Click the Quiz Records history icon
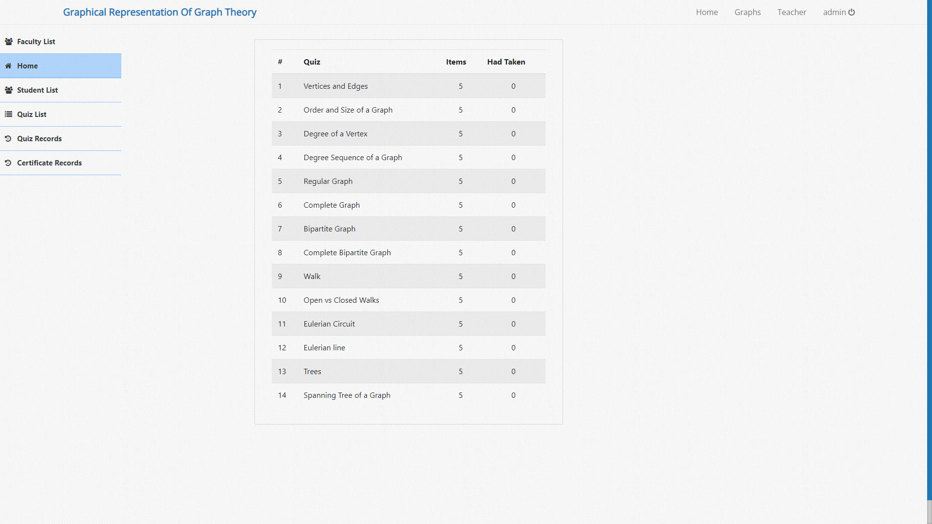 [x=8, y=139]
